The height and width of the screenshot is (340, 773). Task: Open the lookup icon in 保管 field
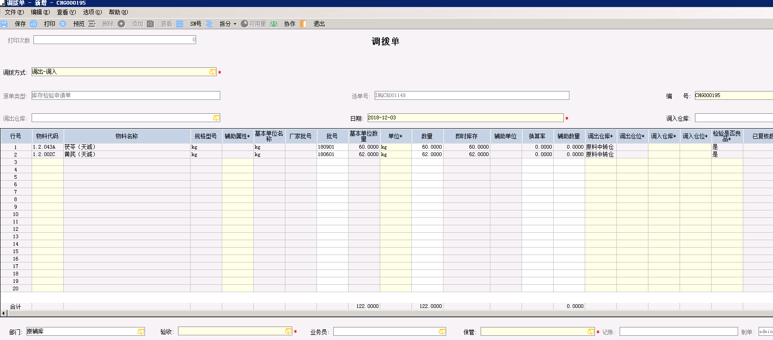click(x=590, y=332)
